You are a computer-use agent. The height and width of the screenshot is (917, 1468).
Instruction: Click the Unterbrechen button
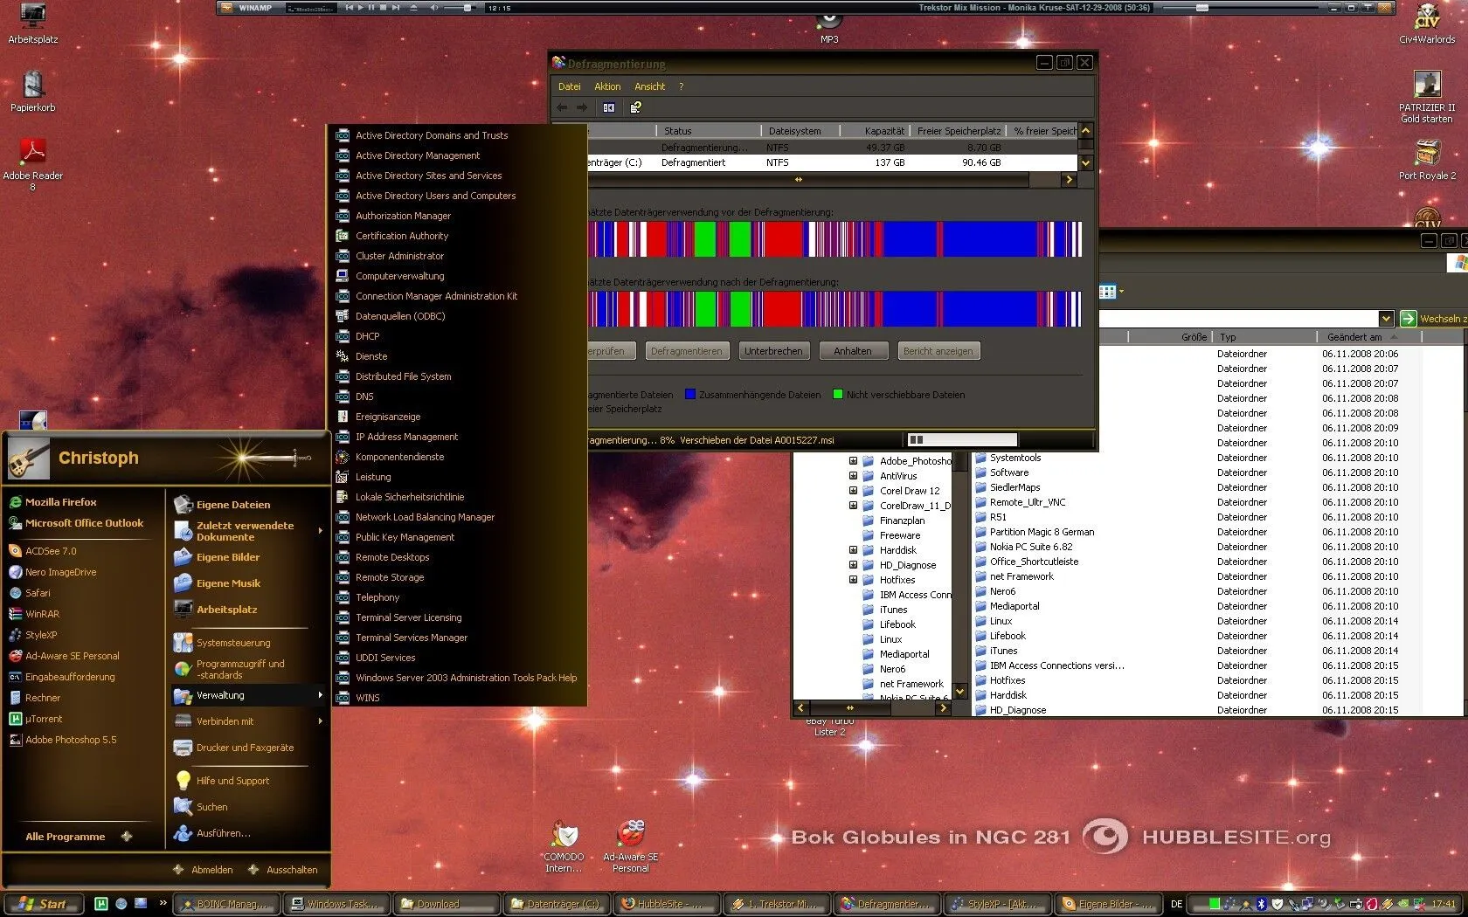point(773,351)
